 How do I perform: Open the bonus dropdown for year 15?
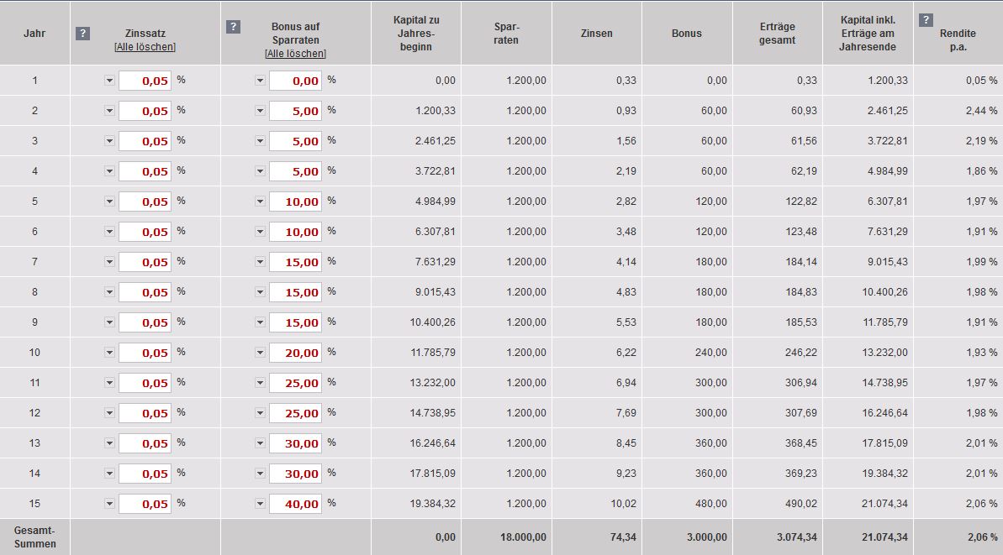tap(260, 504)
